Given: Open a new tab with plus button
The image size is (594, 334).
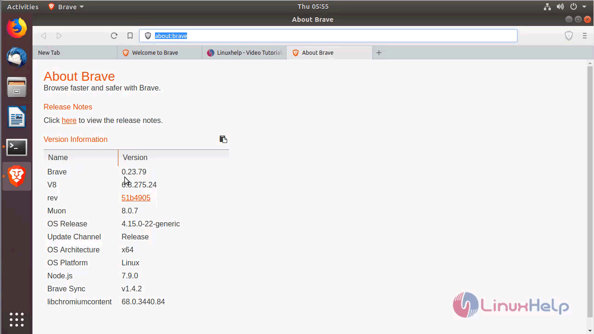Looking at the screenshot, I should (379, 52).
